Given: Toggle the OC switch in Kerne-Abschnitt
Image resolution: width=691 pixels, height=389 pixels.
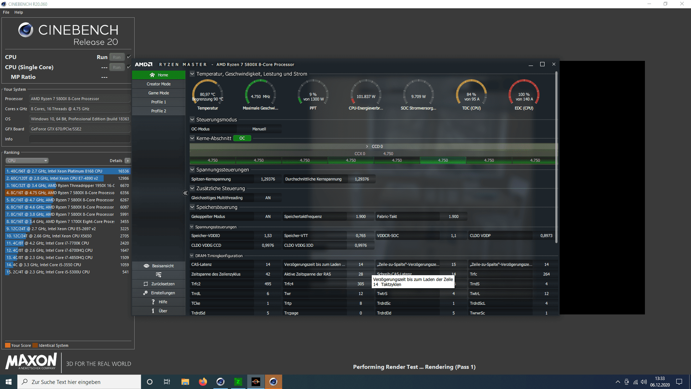Looking at the screenshot, I should (x=242, y=138).
